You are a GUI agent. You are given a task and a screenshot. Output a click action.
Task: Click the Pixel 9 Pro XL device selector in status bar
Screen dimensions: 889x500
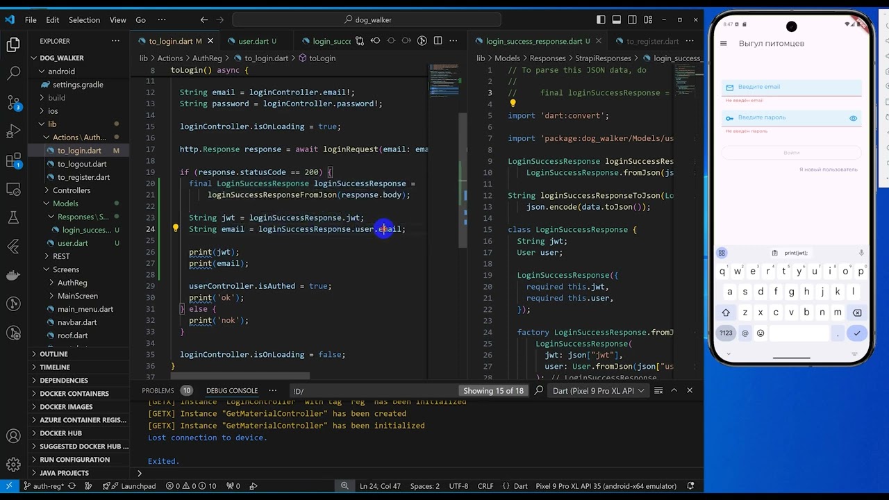[608, 486]
